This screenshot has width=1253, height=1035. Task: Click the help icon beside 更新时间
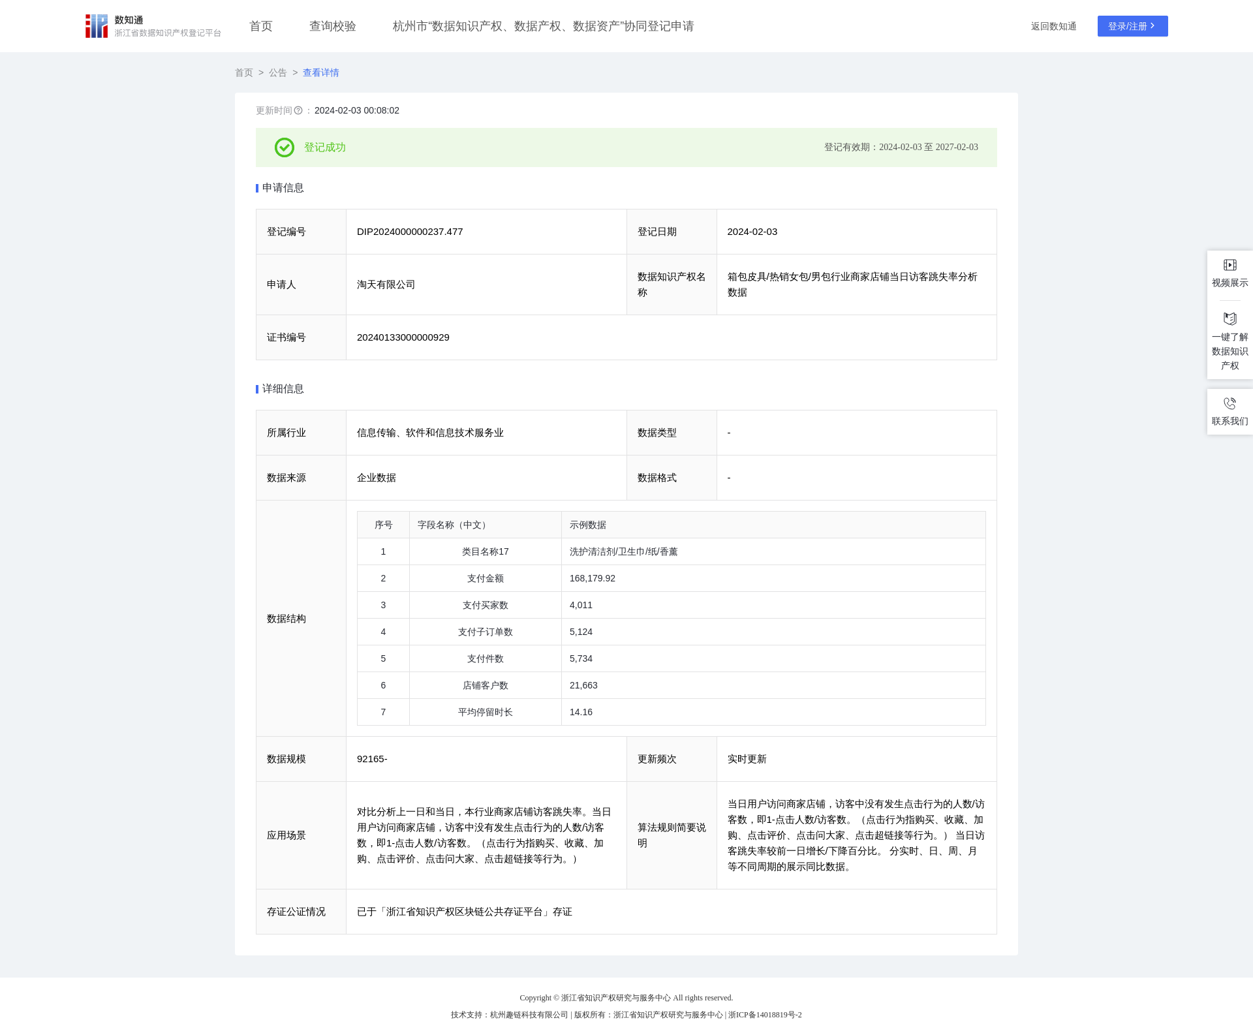pyautogui.click(x=298, y=111)
